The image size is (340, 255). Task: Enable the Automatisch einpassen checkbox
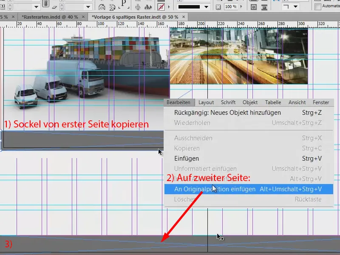318,6
